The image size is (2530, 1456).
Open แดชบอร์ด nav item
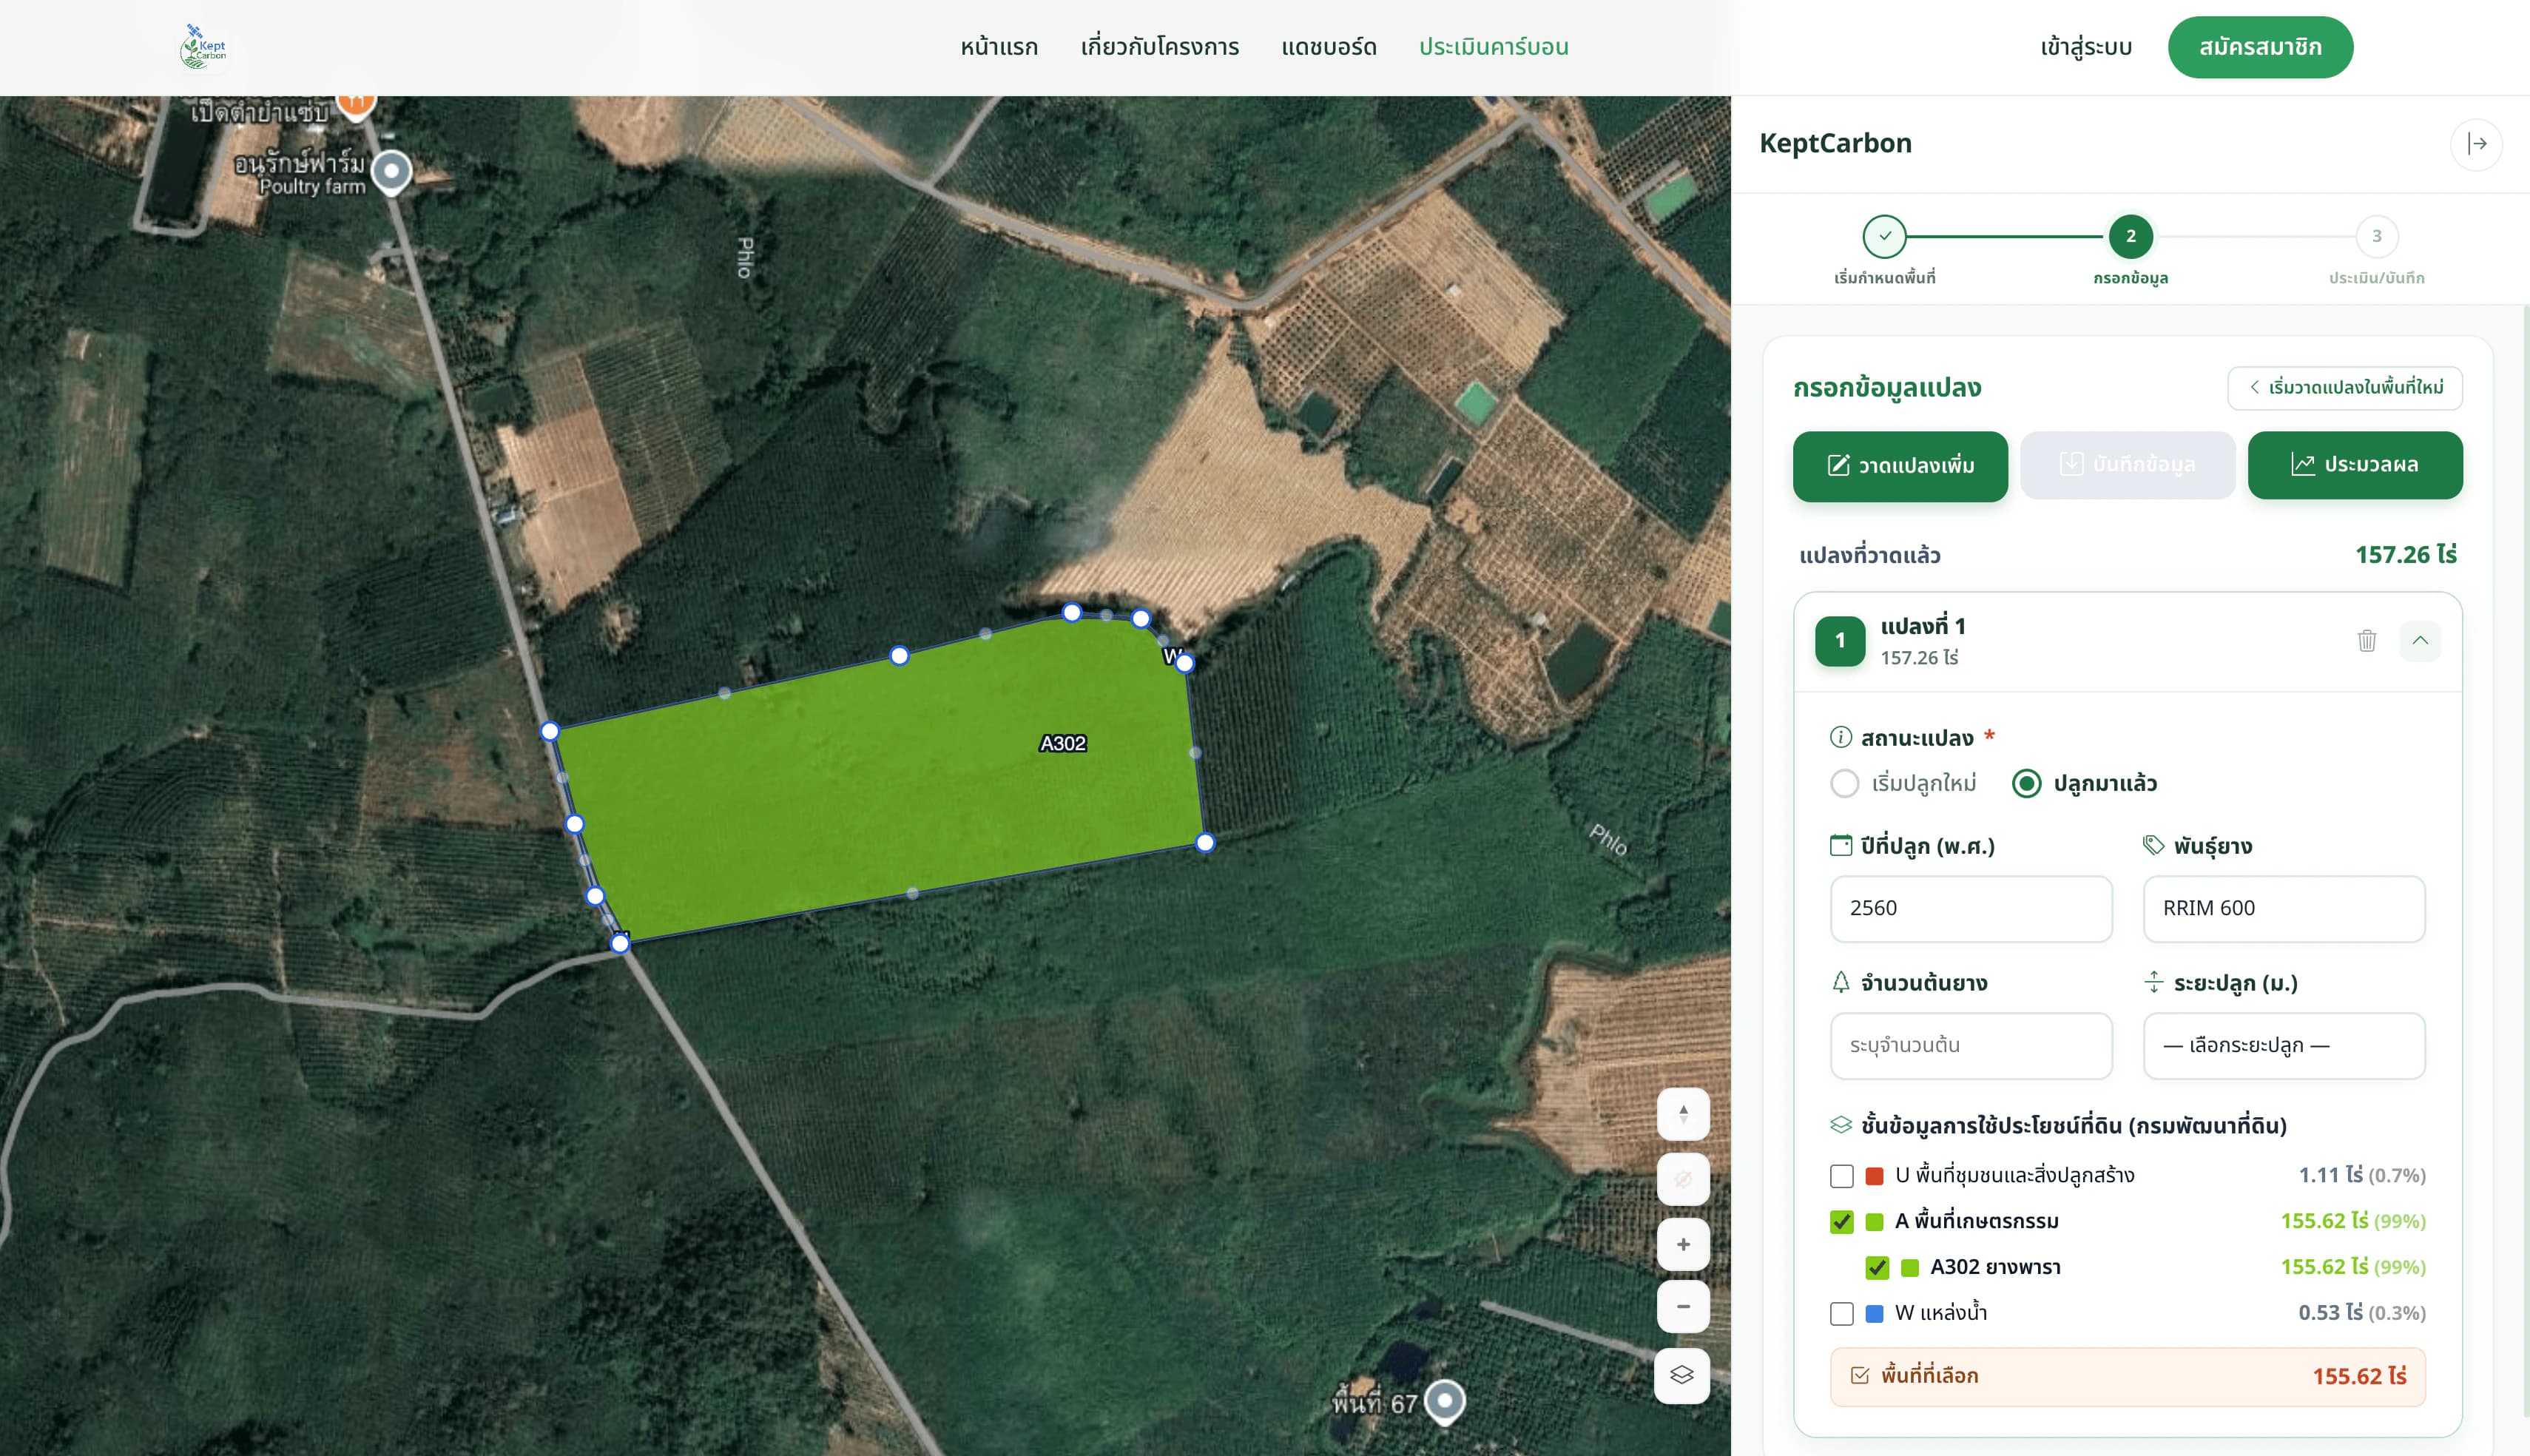click(x=1329, y=47)
